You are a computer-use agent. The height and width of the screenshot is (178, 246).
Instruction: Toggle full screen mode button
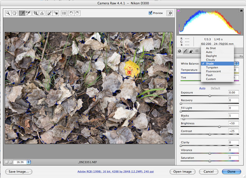pyautogui.click(x=170, y=13)
